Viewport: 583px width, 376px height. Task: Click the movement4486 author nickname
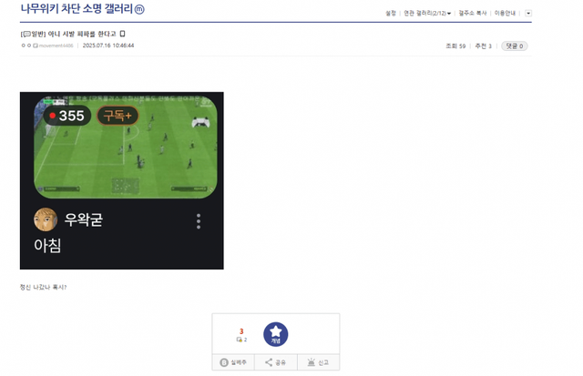[56, 46]
